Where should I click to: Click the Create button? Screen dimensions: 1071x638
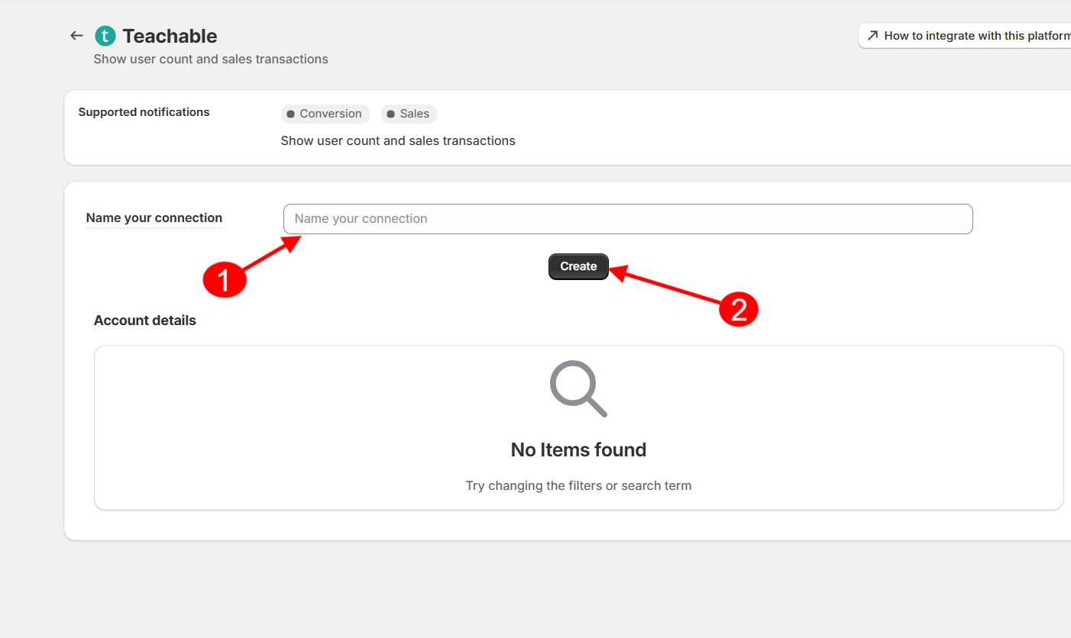[x=578, y=266]
